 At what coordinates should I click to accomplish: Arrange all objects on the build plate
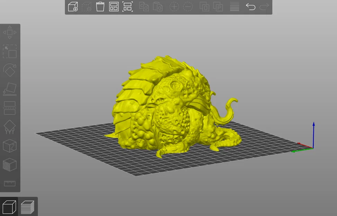click(x=114, y=7)
